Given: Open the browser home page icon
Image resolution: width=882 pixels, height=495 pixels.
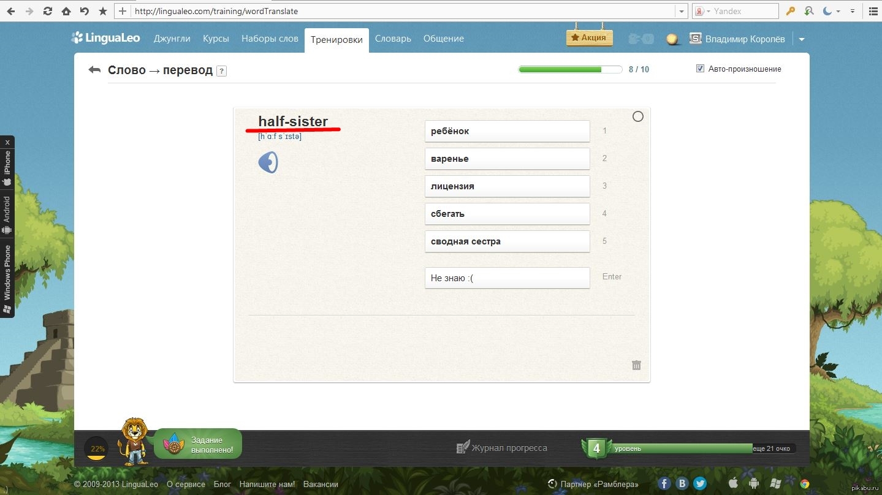Looking at the screenshot, I should pos(66,11).
